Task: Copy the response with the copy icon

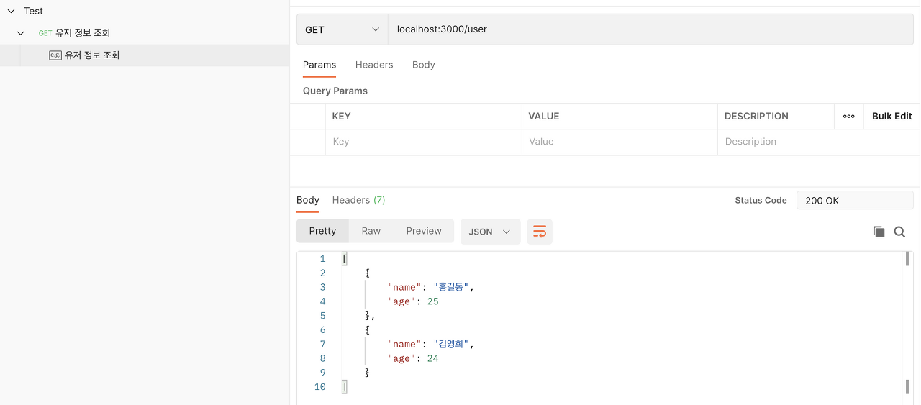Action: click(879, 232)
